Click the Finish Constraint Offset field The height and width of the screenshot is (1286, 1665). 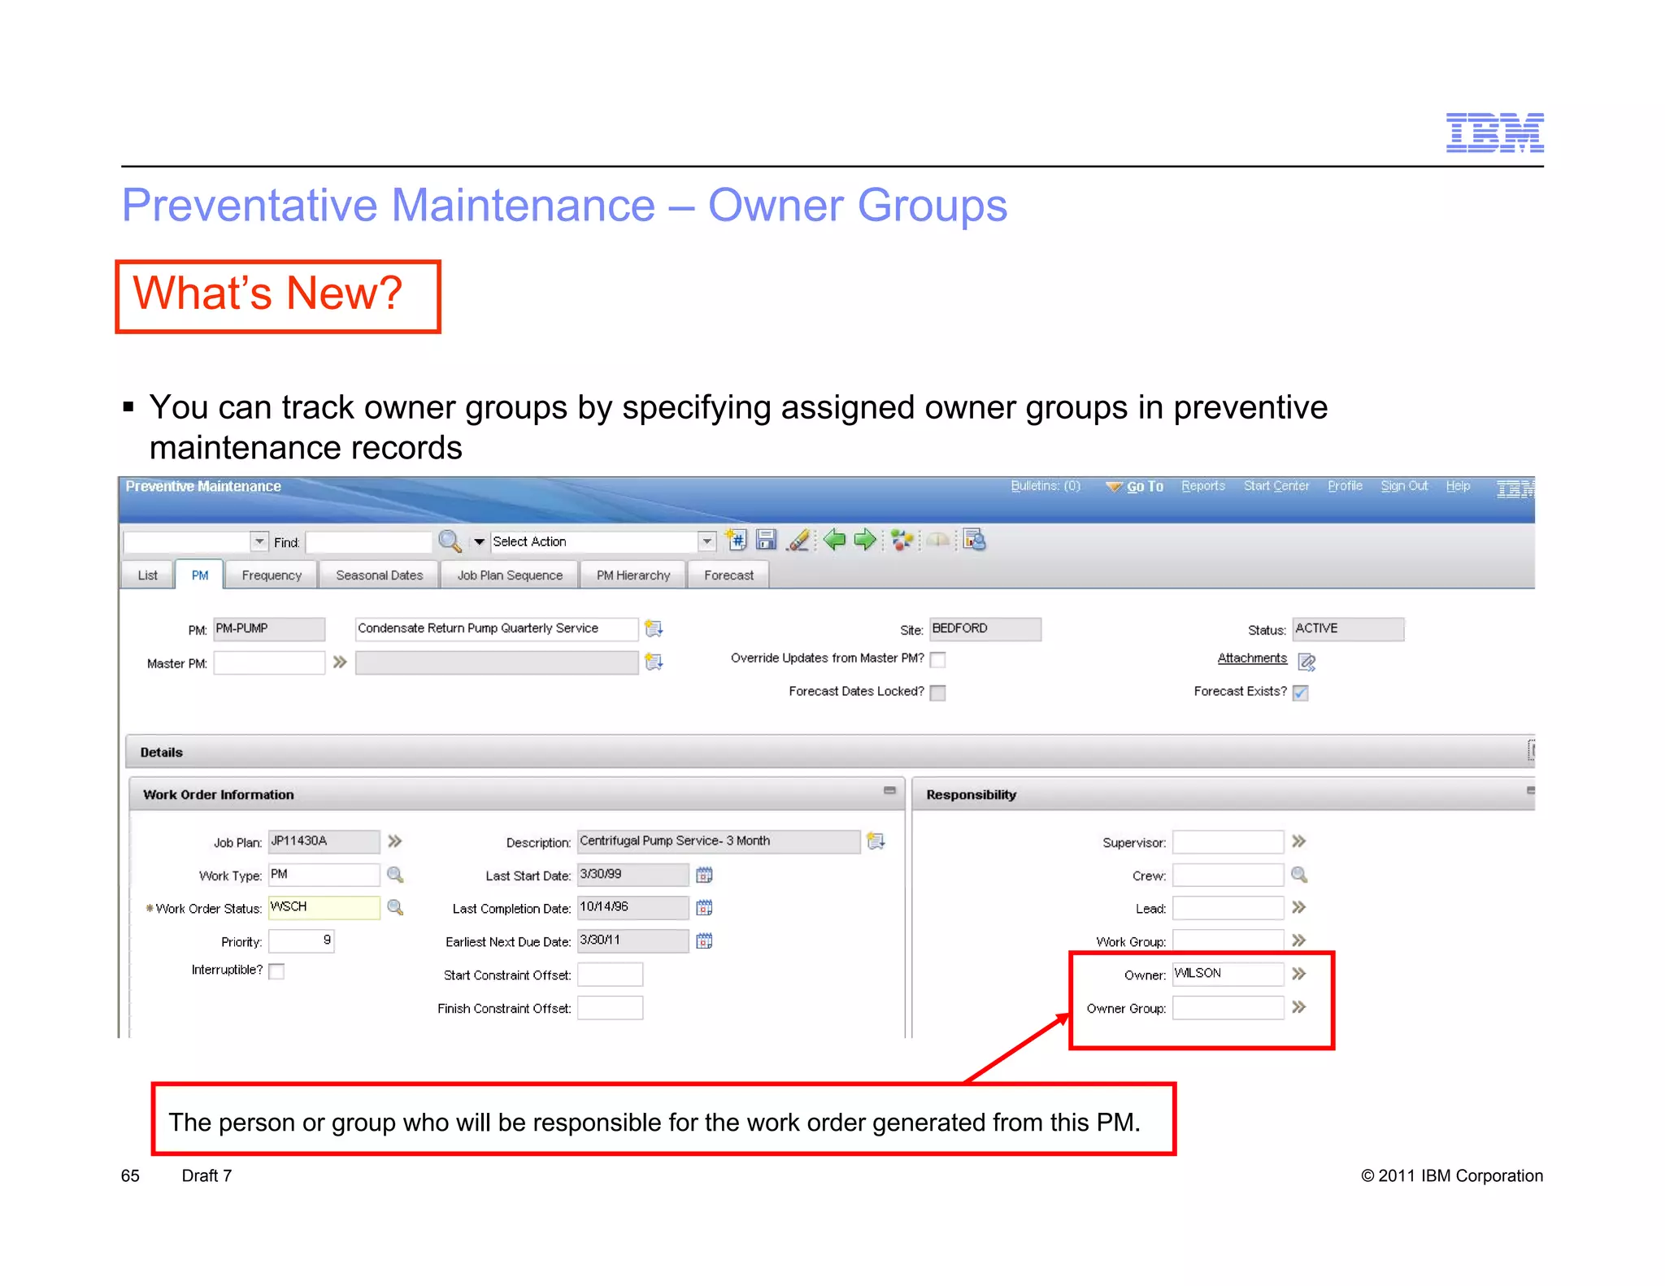(610, 1008)
